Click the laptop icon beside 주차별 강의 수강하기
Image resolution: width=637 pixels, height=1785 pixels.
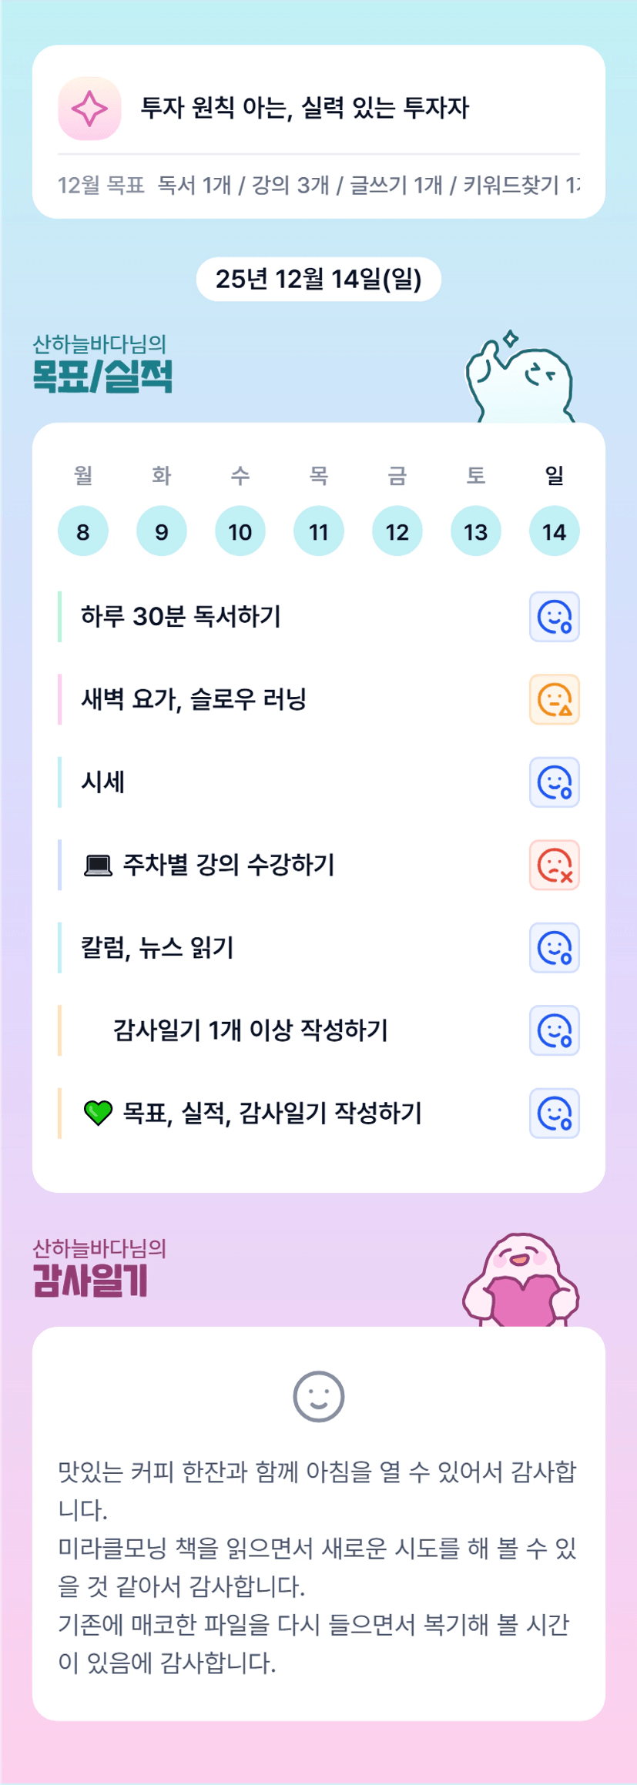tap(98, 866)
